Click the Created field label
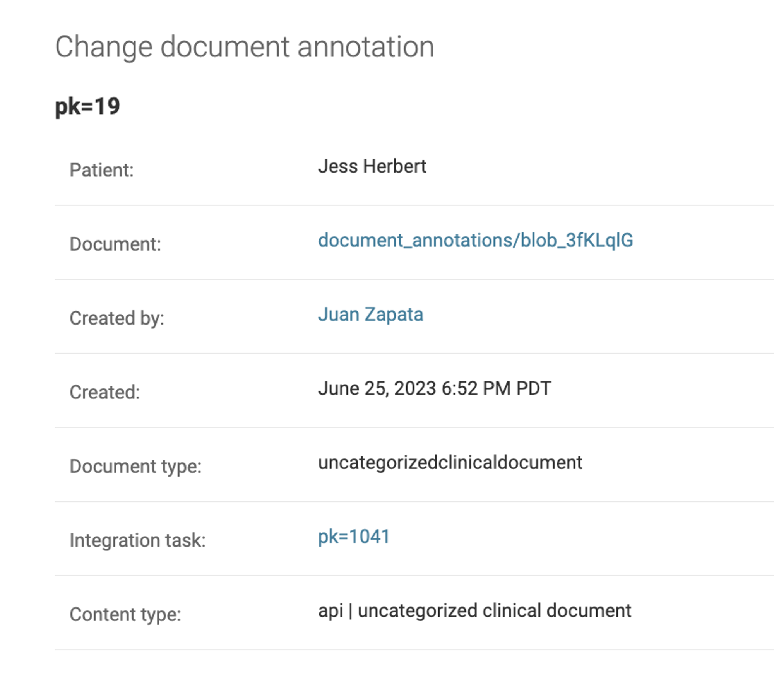Image resolution: width=774 pixels, height=682 pixels. 104,393
